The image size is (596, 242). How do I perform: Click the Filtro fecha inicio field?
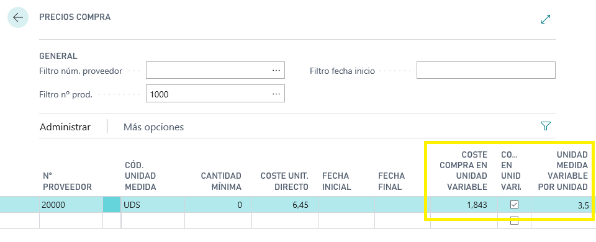coord(485,70)
